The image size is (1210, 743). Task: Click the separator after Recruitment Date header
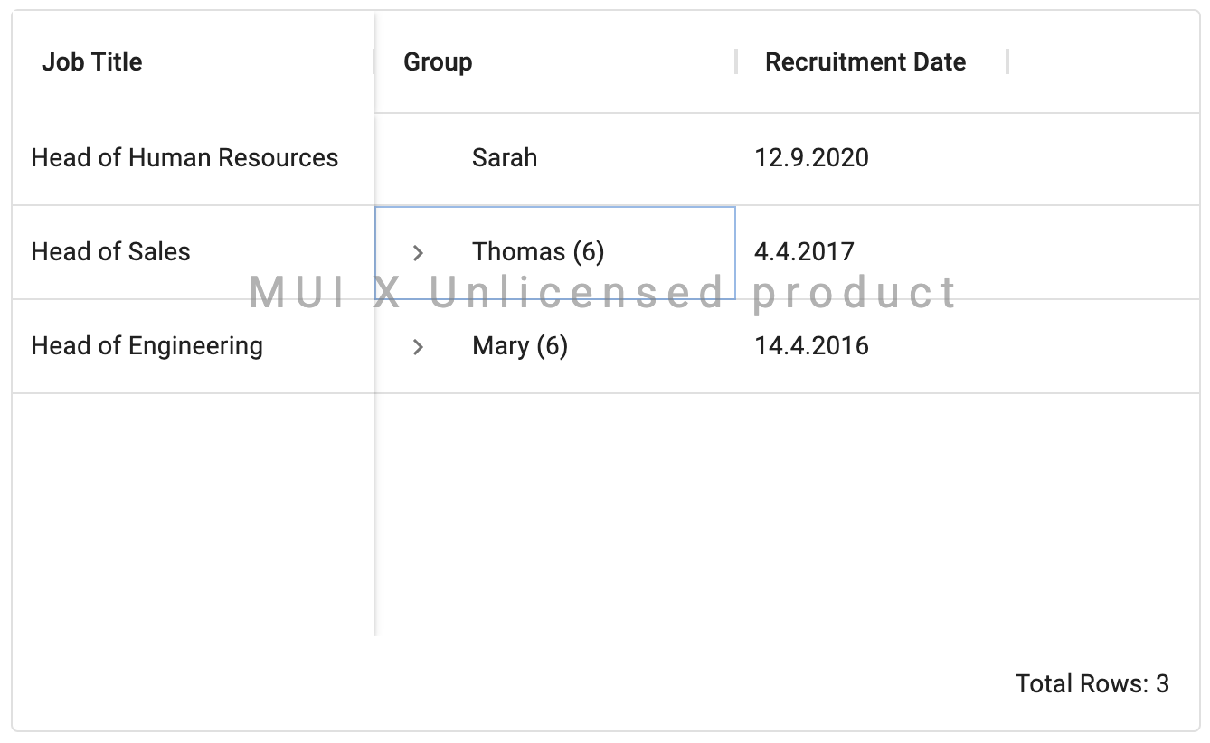click(1007, 61)
